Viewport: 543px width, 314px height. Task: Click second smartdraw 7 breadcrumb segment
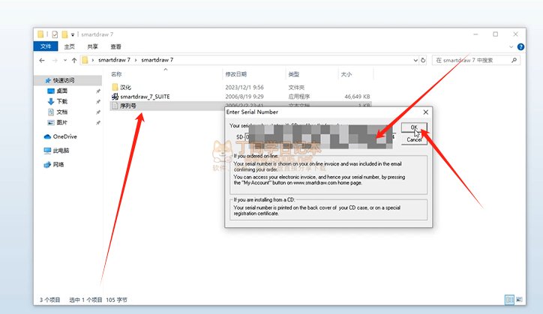(x=157, y=60)
